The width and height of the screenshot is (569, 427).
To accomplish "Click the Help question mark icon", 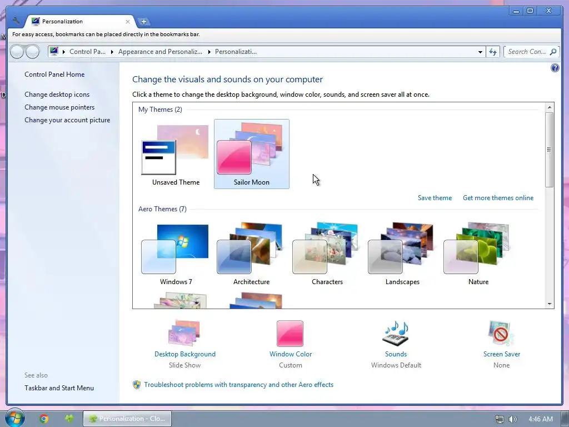I will coord(555,68).
